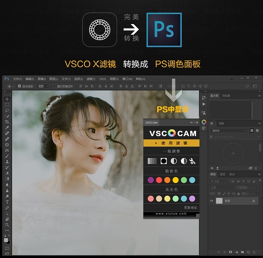263x258 pixels.
Task: Switch library to list view
Action: [257, 131]
